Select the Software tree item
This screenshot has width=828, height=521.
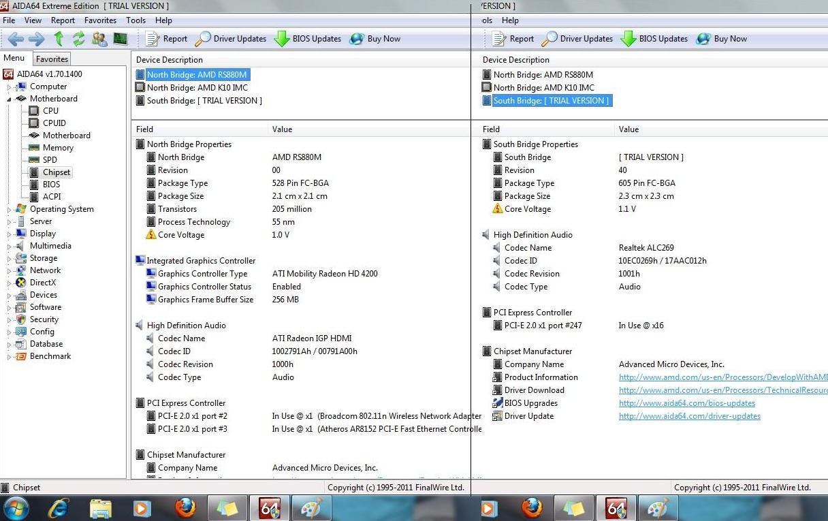click(x=45, y=307)
